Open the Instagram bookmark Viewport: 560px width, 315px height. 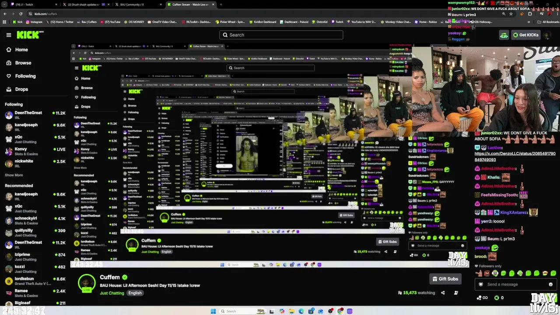[34, 22]
